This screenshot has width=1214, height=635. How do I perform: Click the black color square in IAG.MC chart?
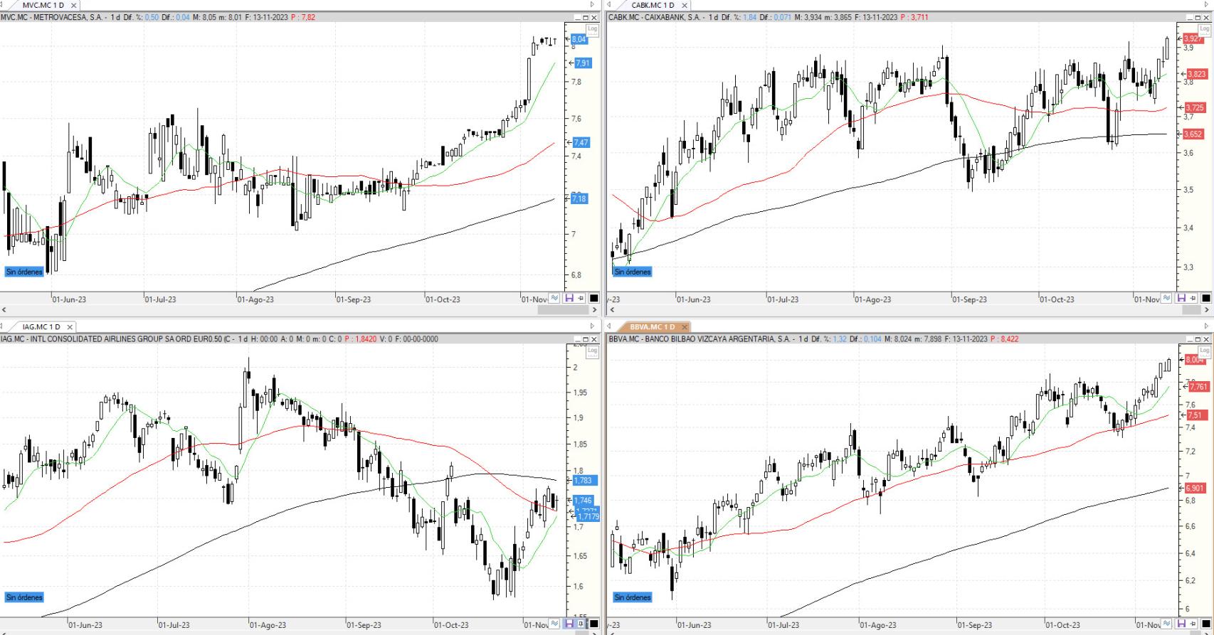(x=593, y=624)
